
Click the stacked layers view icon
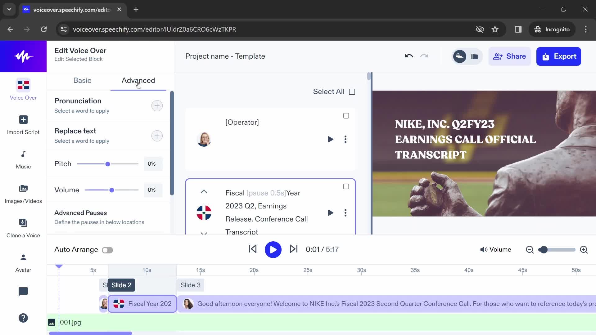tap(475, 56)
